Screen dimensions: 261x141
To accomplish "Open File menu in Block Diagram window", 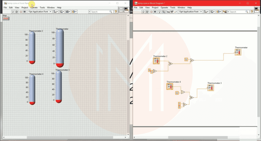I will point(136,8).
